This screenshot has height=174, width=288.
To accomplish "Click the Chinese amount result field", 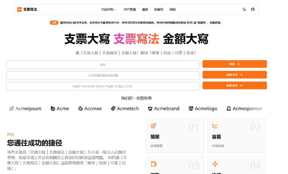I will 103,75.
